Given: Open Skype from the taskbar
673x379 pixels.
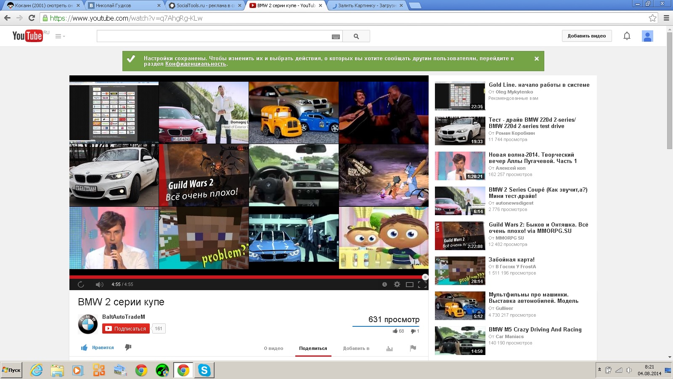Looking at the screenshot, I should (x=204, y=370).
